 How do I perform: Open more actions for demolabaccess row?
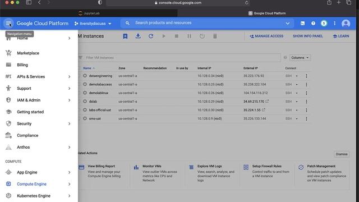point(306,85)
